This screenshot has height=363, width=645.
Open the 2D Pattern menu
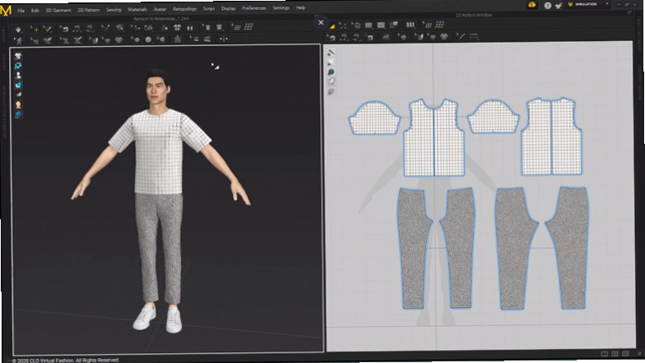click(x=89, y=10)
